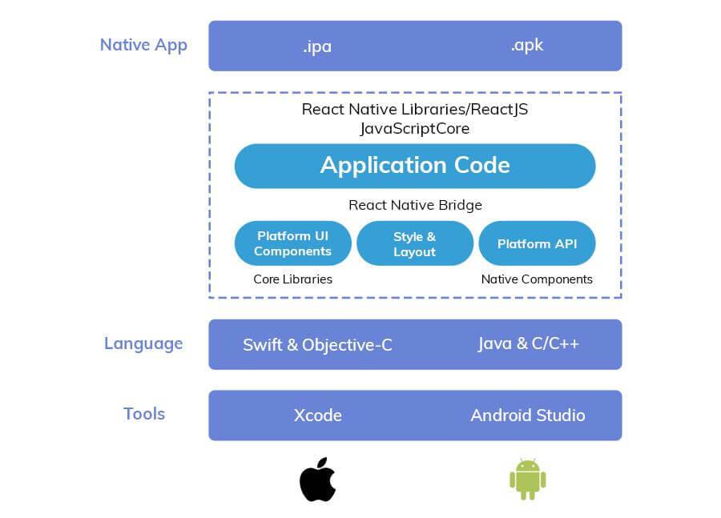
Task: Click the Apple logo icon
Action: tap(318, 480)
